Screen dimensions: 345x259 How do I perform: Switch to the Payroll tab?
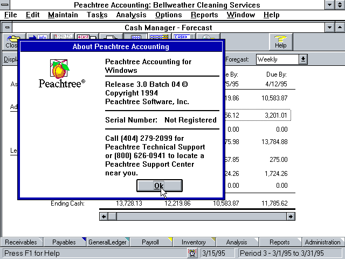coord(150,242)
